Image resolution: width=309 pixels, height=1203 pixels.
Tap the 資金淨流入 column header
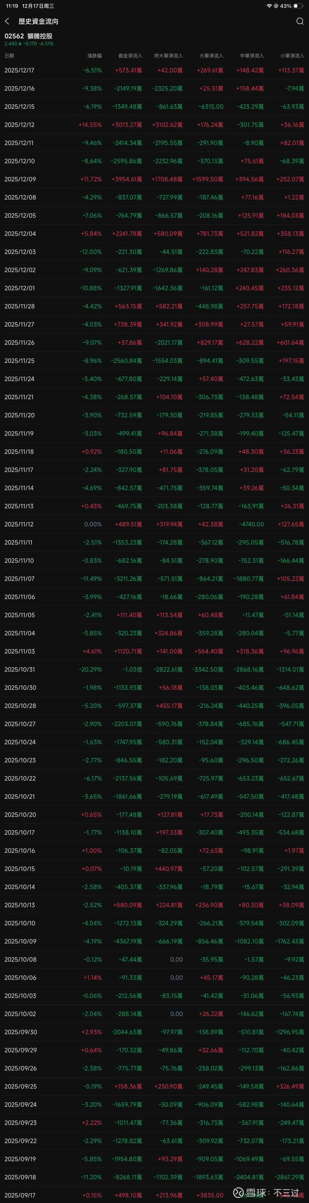point(130,56)
